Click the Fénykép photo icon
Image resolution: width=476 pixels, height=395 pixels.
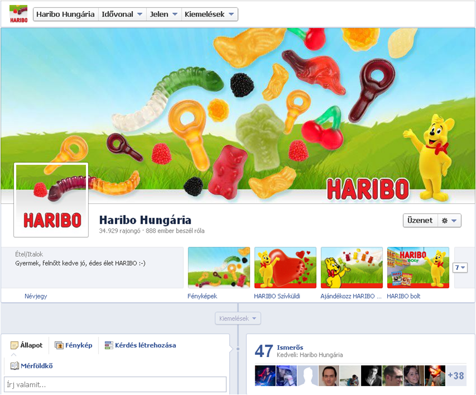pyautogui.click(x=59, y=345)
